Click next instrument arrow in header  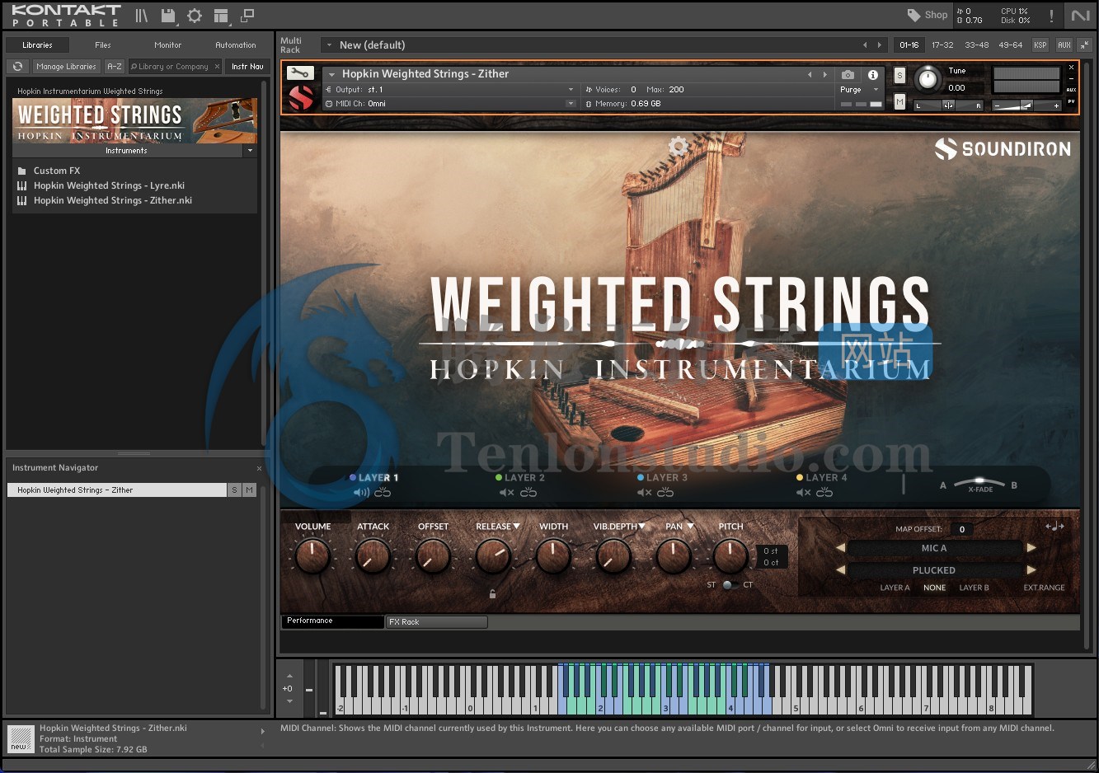click(824, 74)
